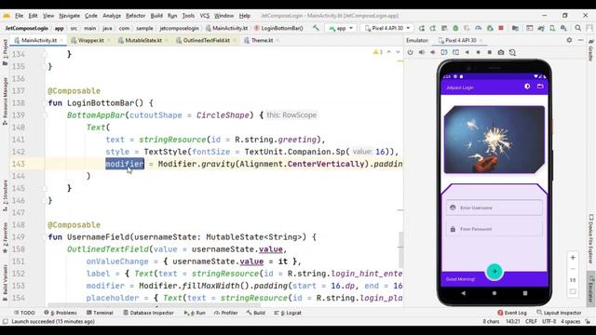Click the jetcomposelogin package breadcrumb
This screenshot has height=335, width=596.
tap(179, 28)
